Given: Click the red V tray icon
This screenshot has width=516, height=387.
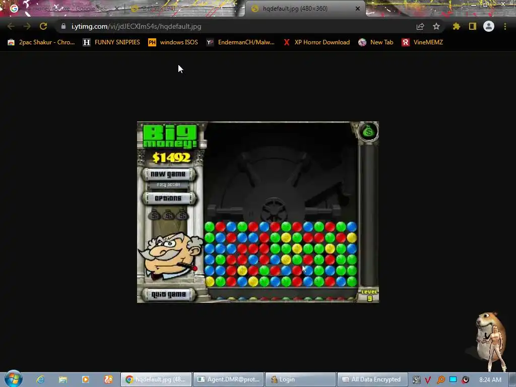Looking at the screenshot, I should (x=428, y=380).
